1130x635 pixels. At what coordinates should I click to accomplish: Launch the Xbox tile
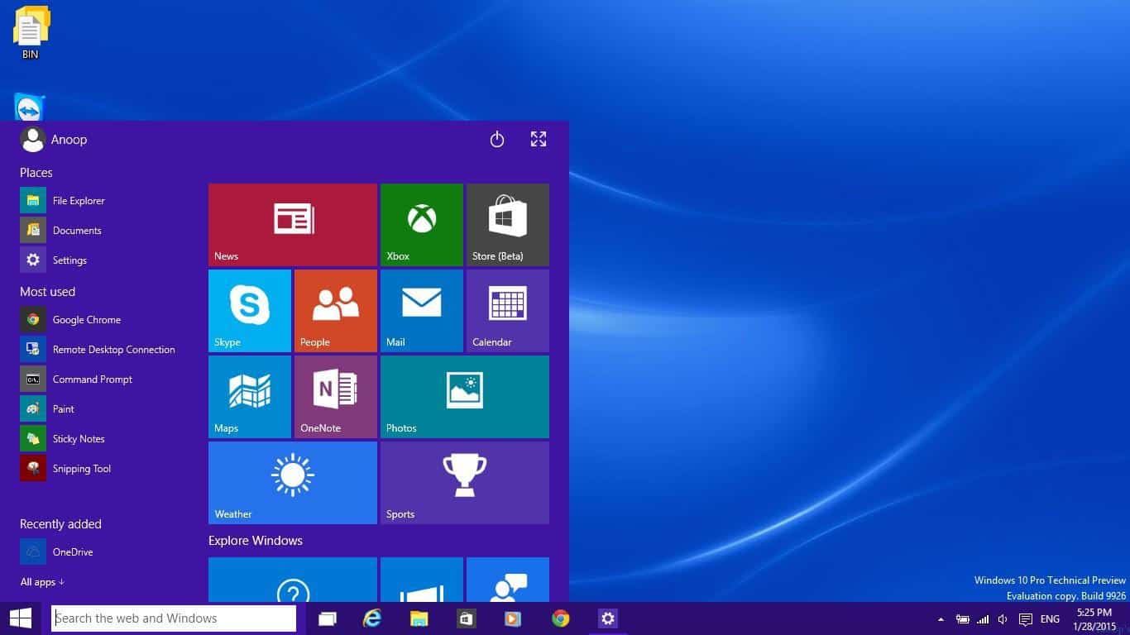pos(422,225)
